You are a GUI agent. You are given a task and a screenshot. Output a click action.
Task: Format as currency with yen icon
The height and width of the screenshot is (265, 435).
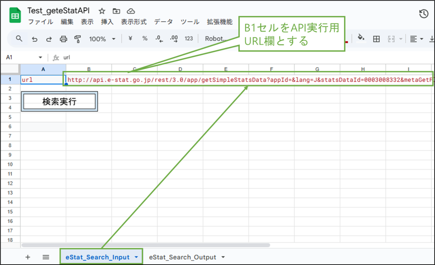tap(130, 39)
